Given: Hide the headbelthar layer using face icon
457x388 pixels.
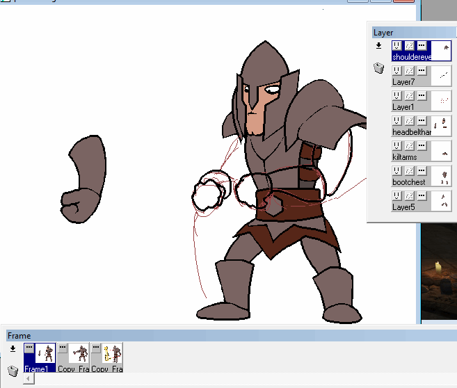Looking at the screenshot, I should pyautogui.click(x=396, y=120).
